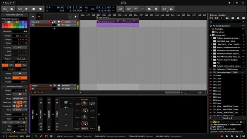Click the Poly Grid-bounce-1 clip in arranger

click(107, 23)
